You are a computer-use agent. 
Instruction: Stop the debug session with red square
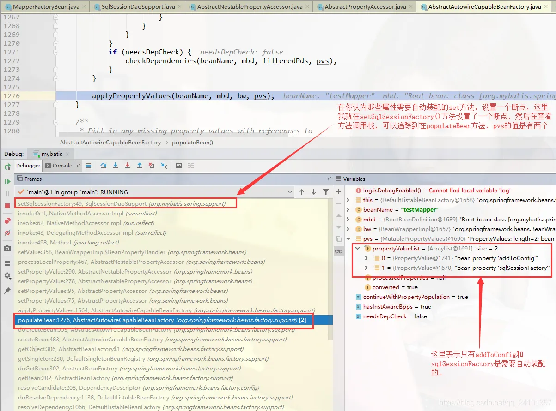click(x=7, y=206)
